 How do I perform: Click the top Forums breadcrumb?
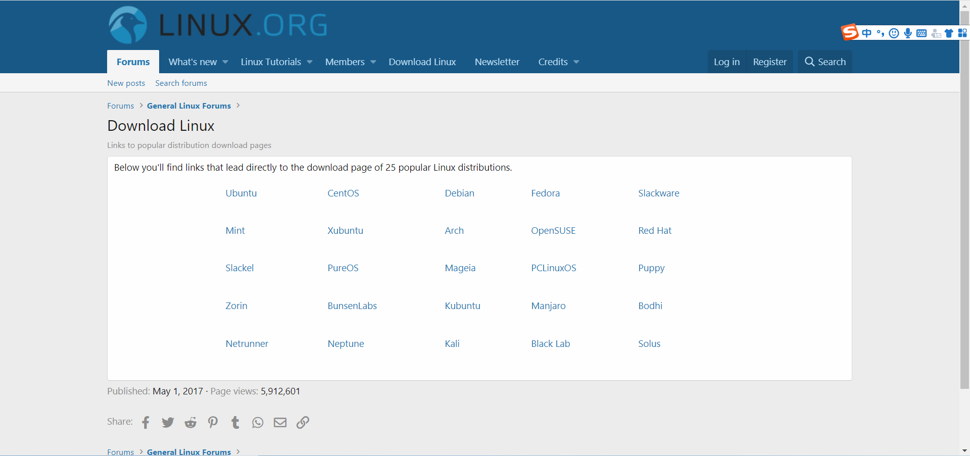click(x=120, y=106)
